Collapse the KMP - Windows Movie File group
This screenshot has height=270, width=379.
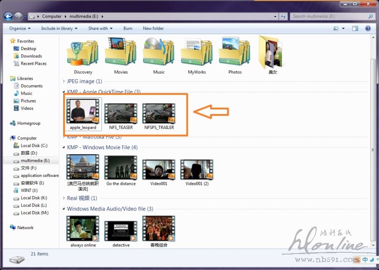tap(64, 147)
